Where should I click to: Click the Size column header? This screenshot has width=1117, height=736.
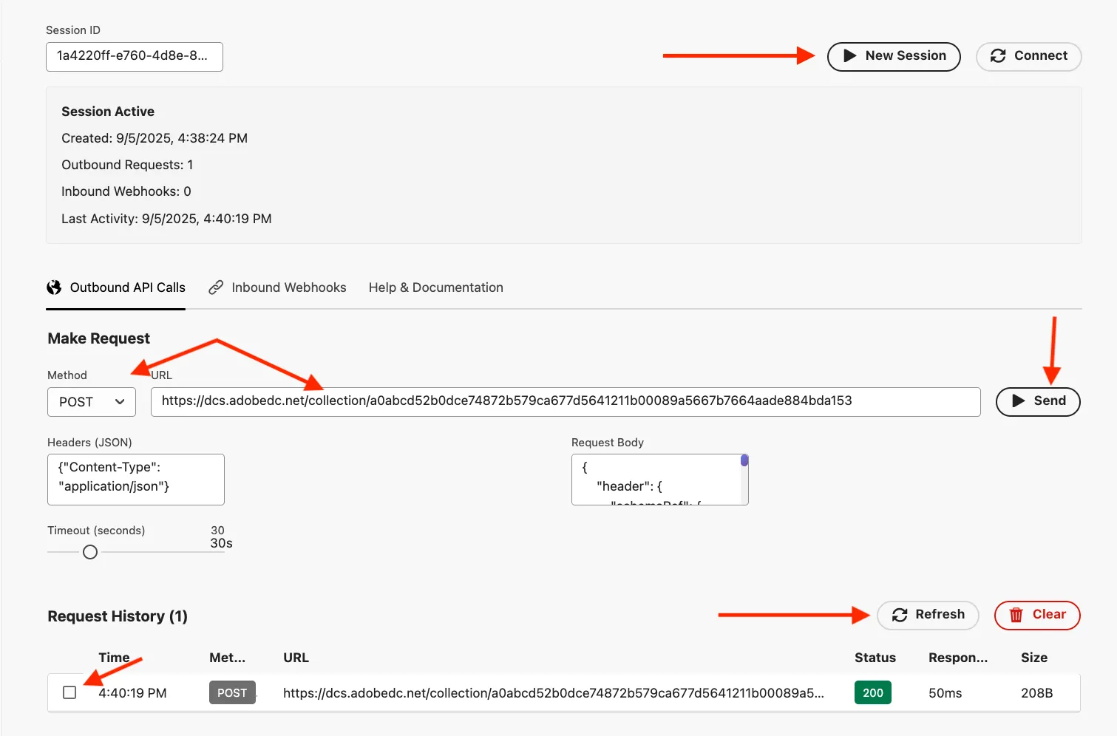point(1034,658)
